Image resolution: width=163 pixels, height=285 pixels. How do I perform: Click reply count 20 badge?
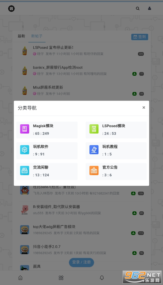(x=142, y=94)
